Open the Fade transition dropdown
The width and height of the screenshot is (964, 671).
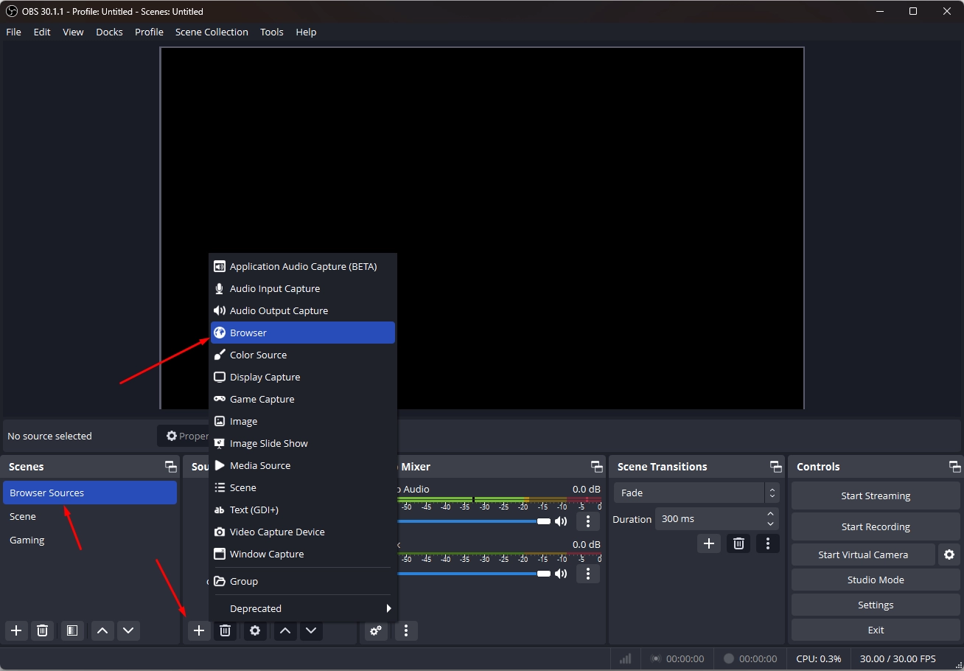tap(696, 493)
